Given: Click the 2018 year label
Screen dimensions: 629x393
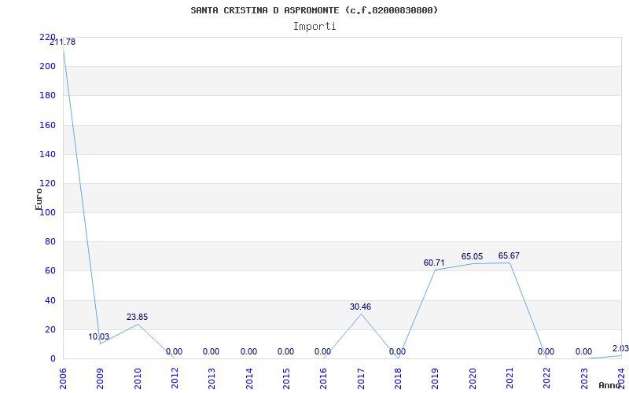Looking at the screenshot, I should point(399,379).
